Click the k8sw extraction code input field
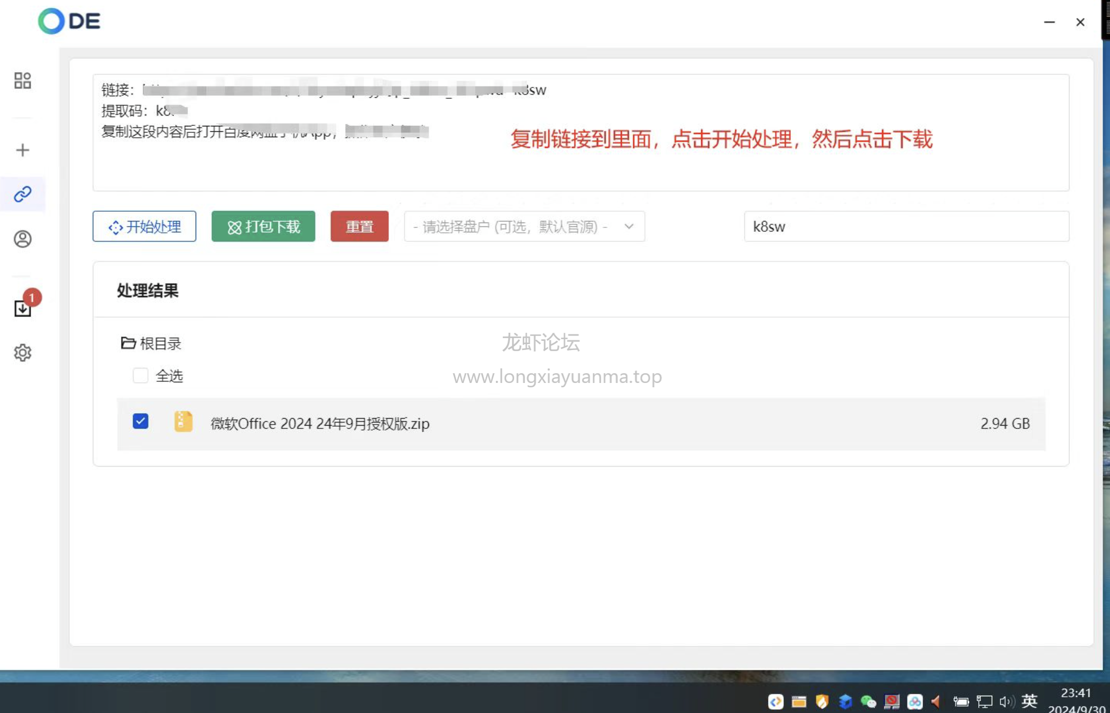This screenshot has height=713, width=1110. [906, 226]
